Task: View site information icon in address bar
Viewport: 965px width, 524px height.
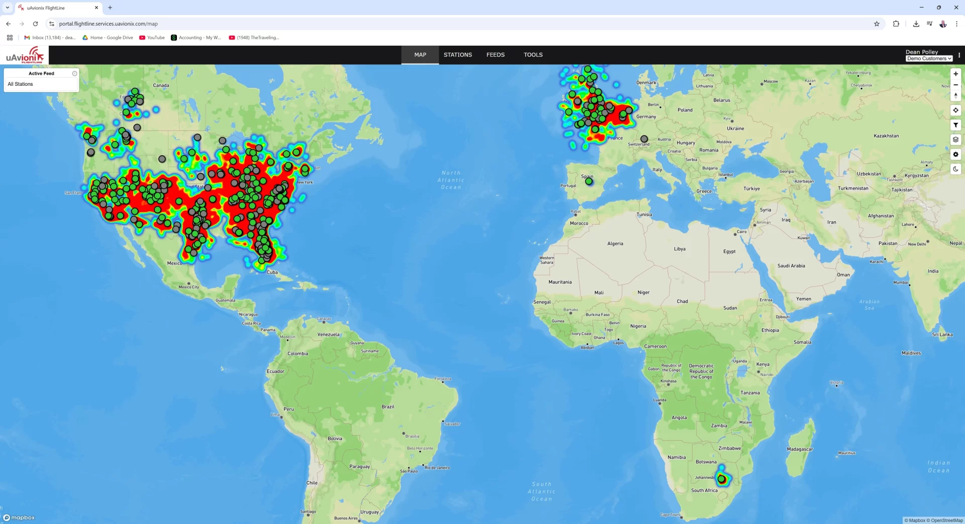Action: pyautogui.click(x=51, y=24)
